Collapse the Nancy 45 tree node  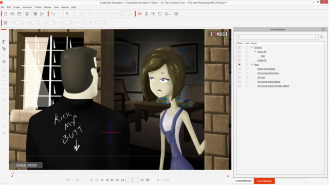pyautogui.click(x=255, y=51)
